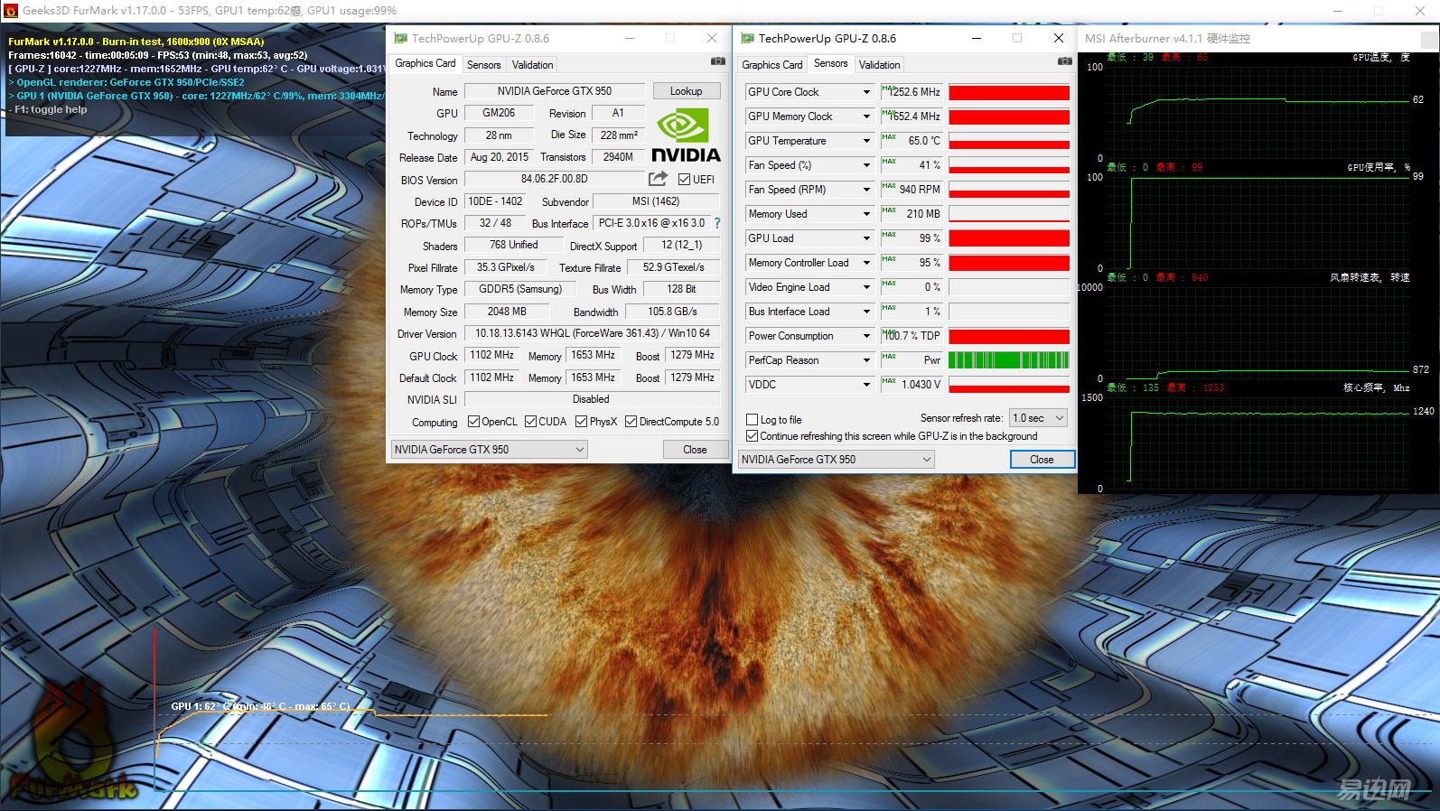Click the core clock graph in MSI Afterburner
This screenshot has height=811, width=1440.
(x=1257, y=443)
